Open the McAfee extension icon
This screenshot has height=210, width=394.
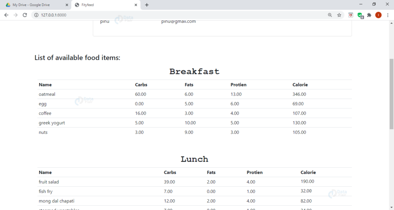click(x=351, y=15)
